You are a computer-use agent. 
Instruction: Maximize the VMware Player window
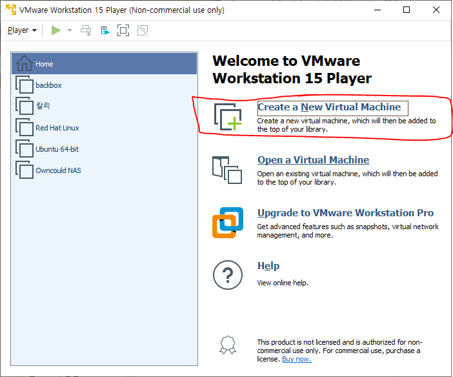click(406, 10)
